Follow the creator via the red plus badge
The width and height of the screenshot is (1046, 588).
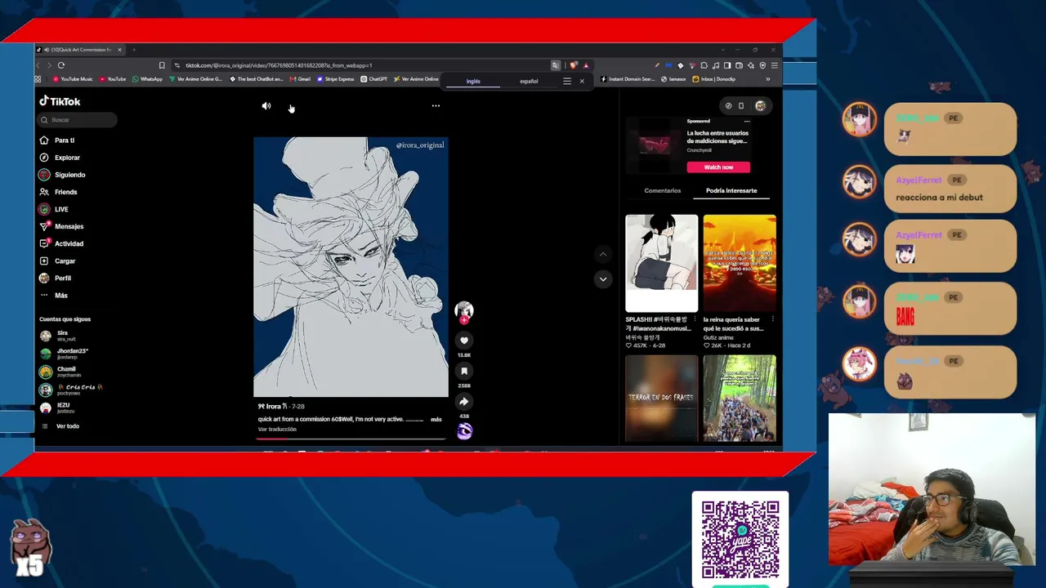[464, 320]
